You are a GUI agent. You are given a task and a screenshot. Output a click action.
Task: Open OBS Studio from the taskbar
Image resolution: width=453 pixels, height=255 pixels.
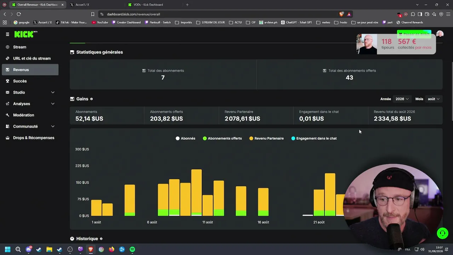tap(70, 249)
